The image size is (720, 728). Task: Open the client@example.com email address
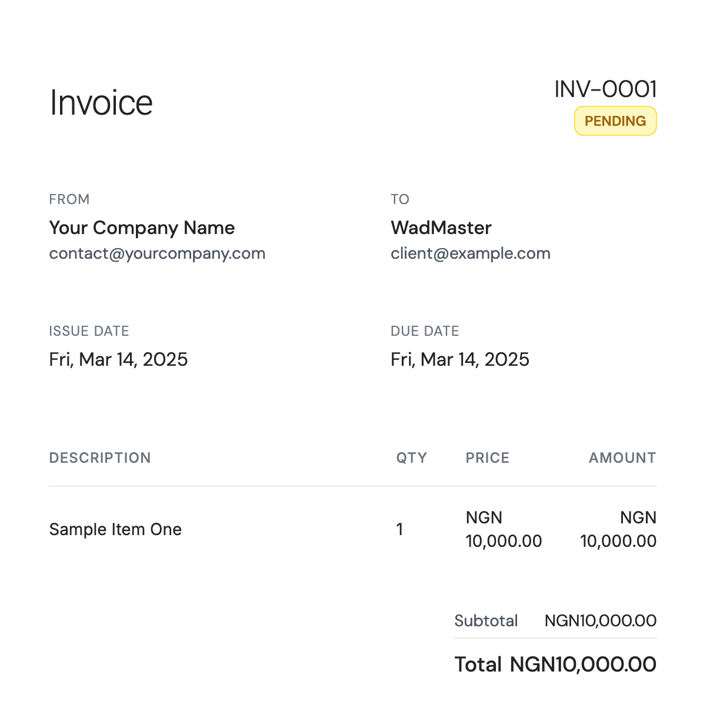[470, 253]
